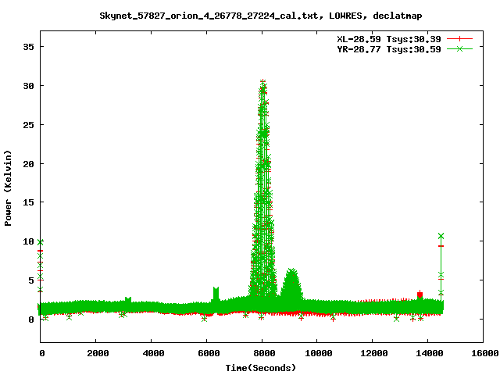Click the x-axis tick label 6000

point(209,353)
